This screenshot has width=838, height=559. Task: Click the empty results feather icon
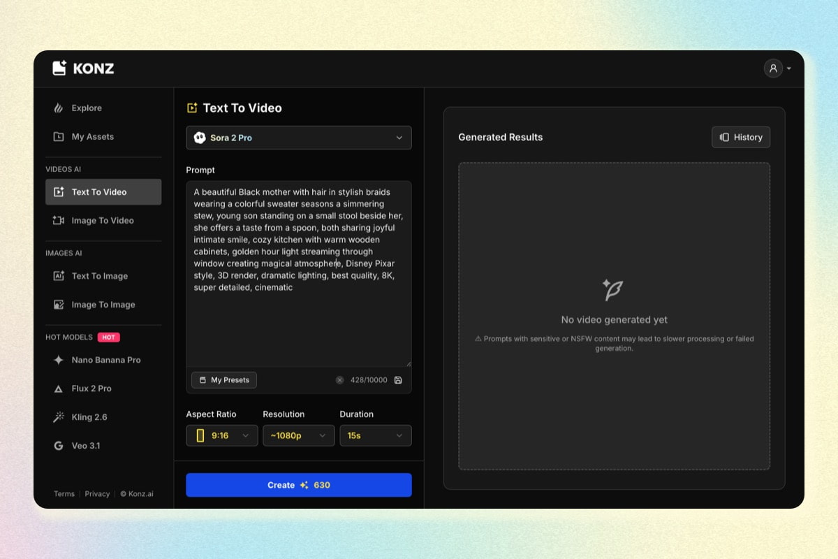(x=613, y=290)
